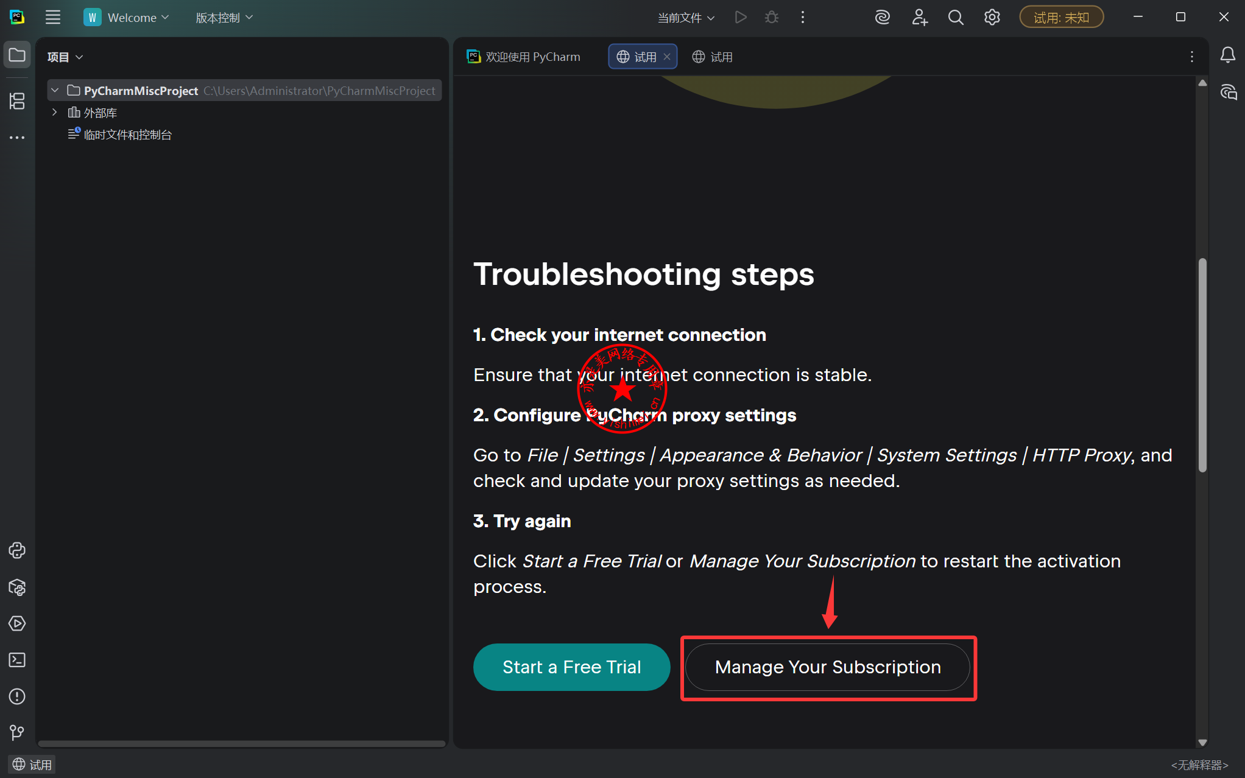Click Manage Your Subscription button
1245x778 pixels.
tap(827, 667)
